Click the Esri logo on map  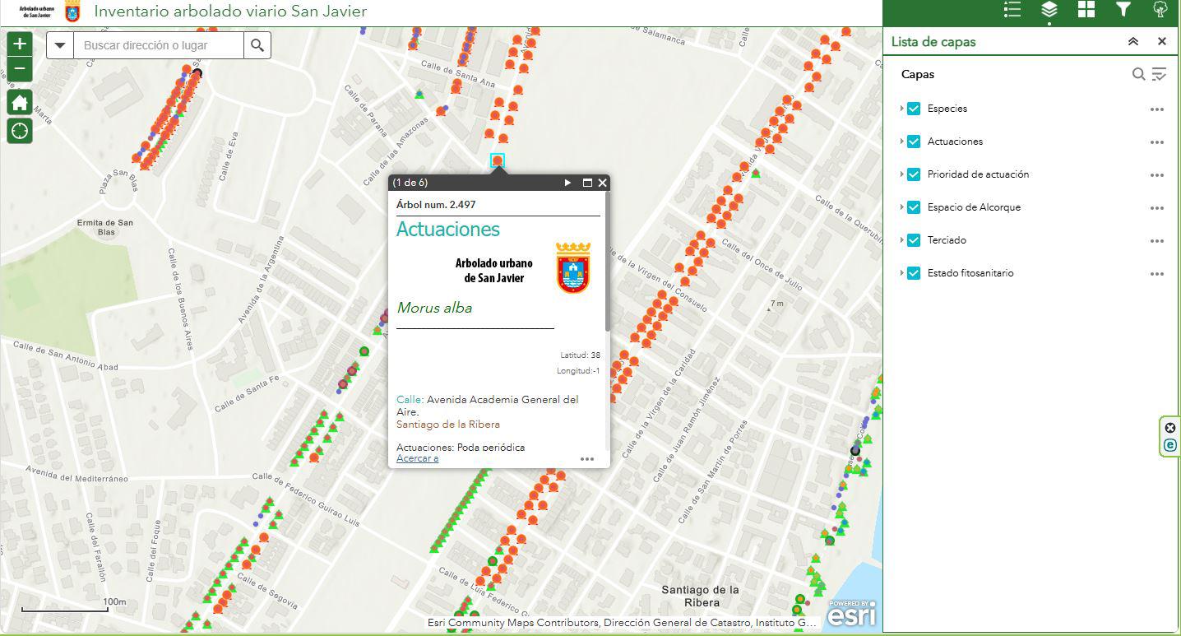pos(851,614)
